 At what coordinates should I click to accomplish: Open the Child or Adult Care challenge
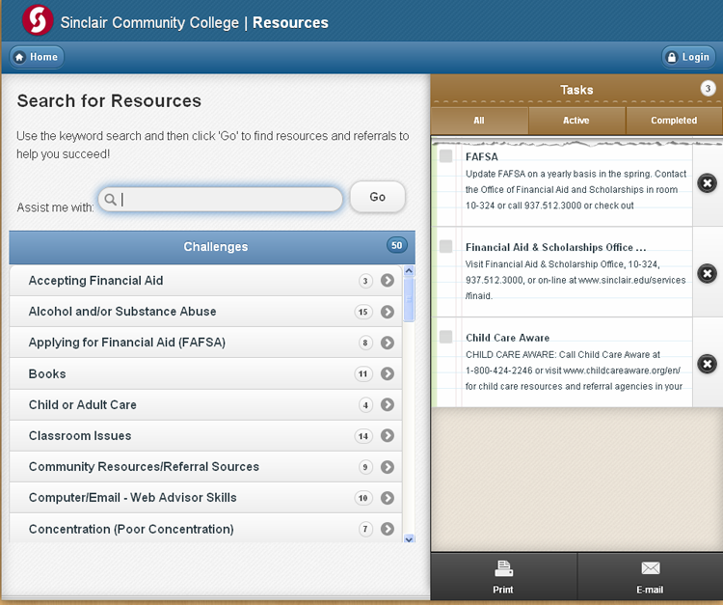pyautogui.click(x=205, y=404)
